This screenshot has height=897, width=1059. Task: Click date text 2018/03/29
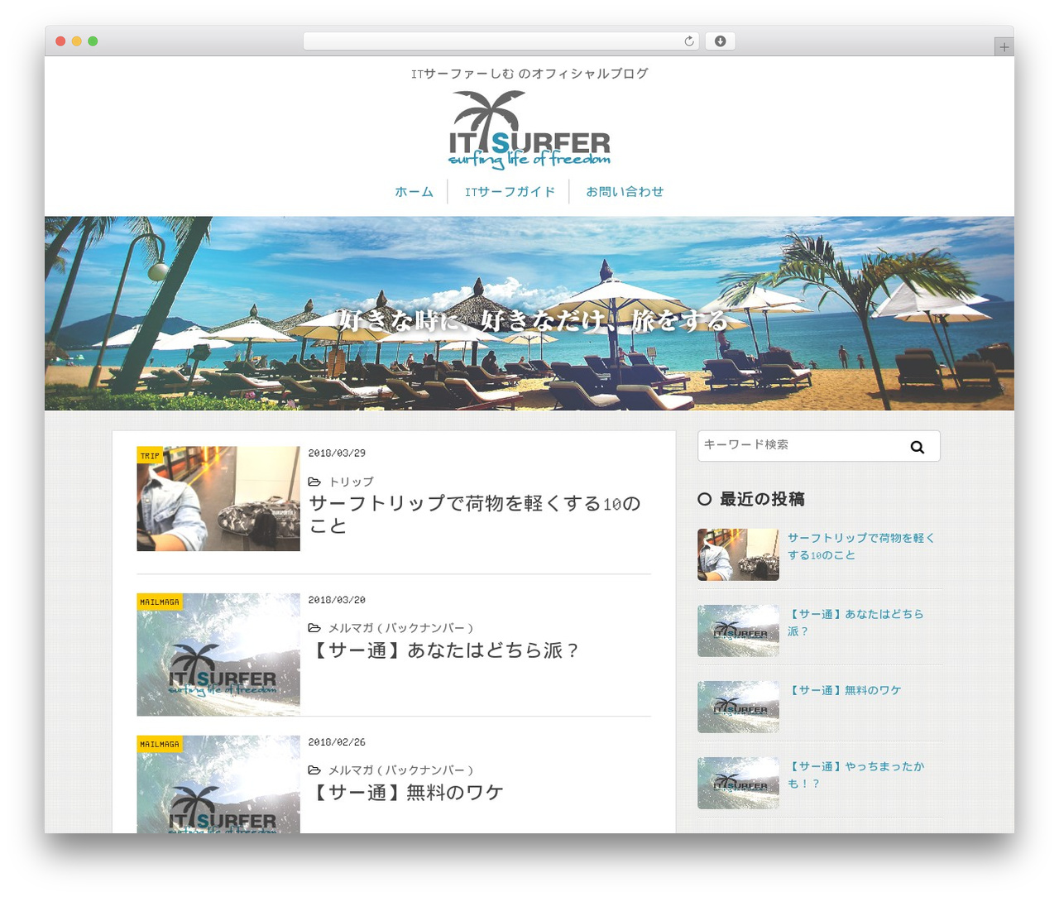[337, 453]
